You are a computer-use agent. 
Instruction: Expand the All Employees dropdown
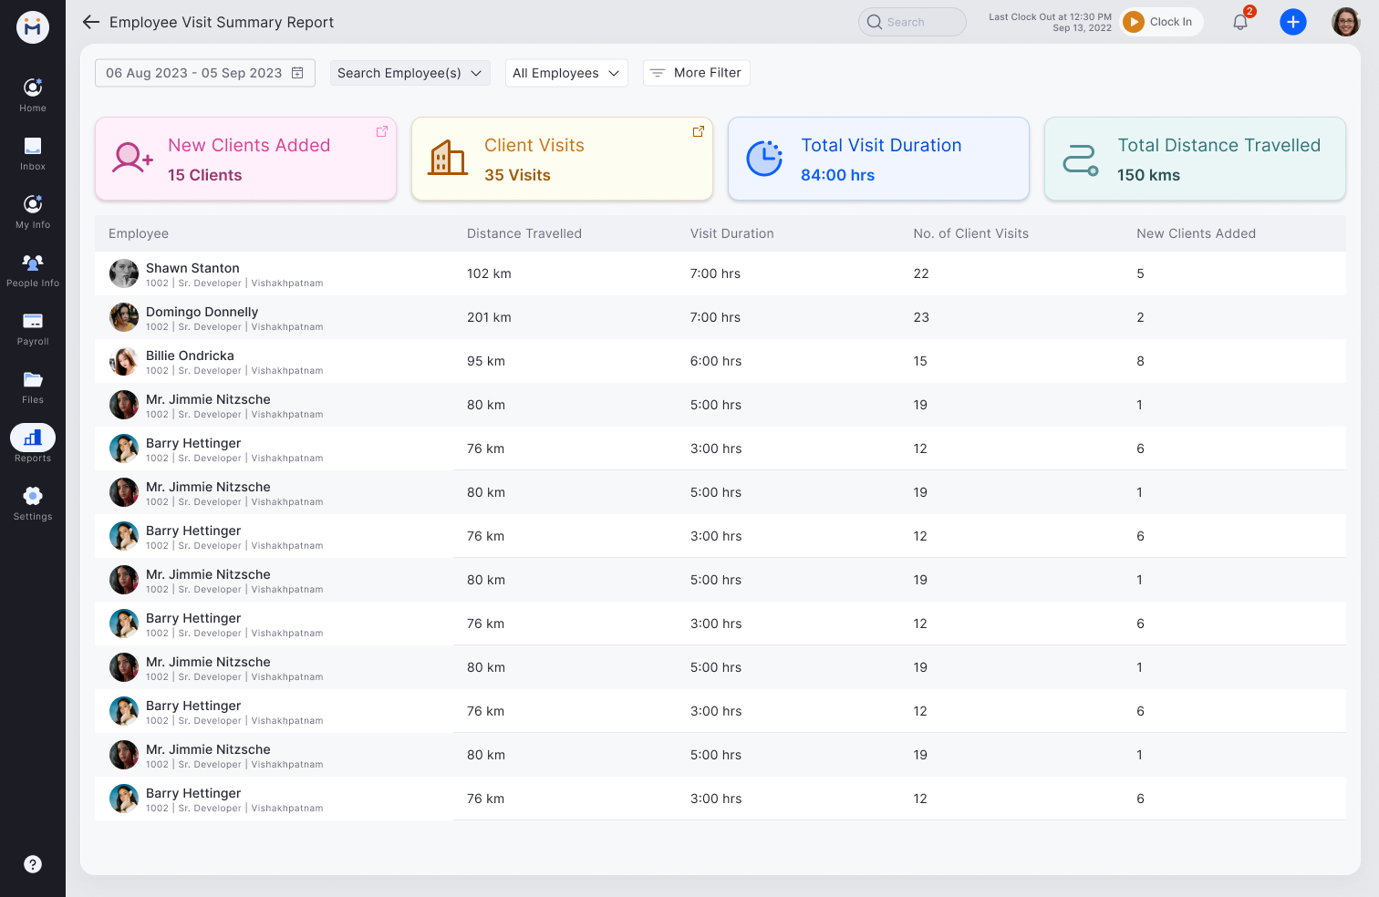pos(565,73)
